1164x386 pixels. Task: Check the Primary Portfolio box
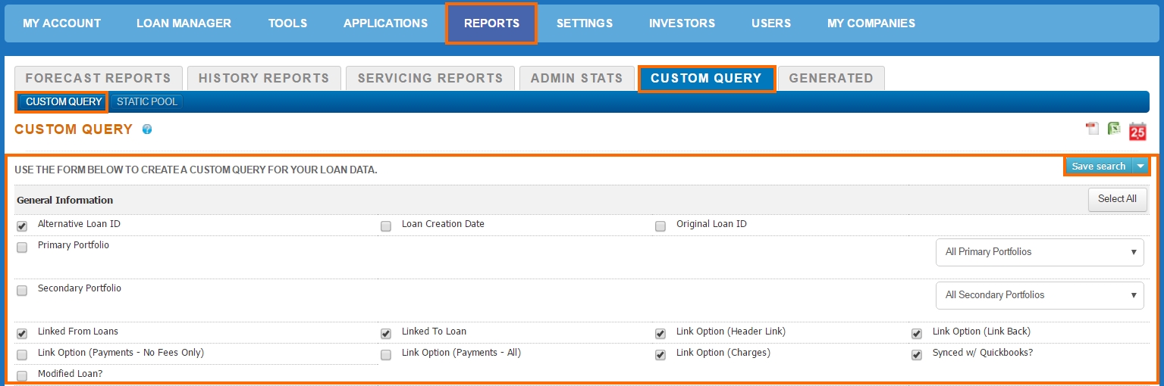pyautogui.click(x=22, y=247)
